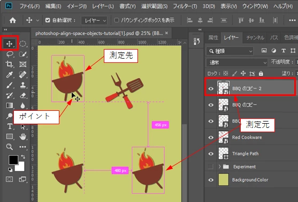Image resolution: width=298 pixels, height=202 pixels.
Task: Select the Zoom tool
Action: (9, 147)
